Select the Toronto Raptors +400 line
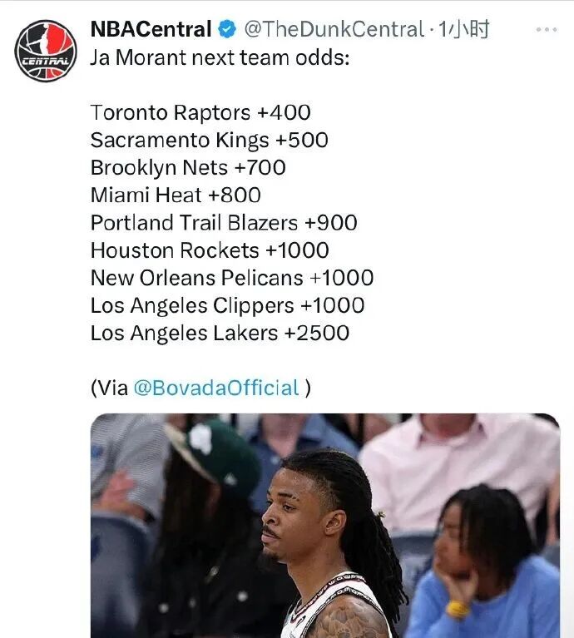Screen dimensions: 574x638 (x=200, y=112)
